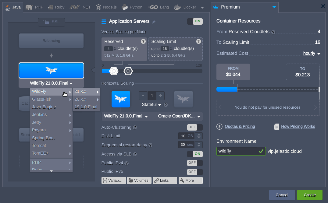328x203 pixels.
Task: Adjust the Disk Limit GB spinner
Action: point(199,136)
